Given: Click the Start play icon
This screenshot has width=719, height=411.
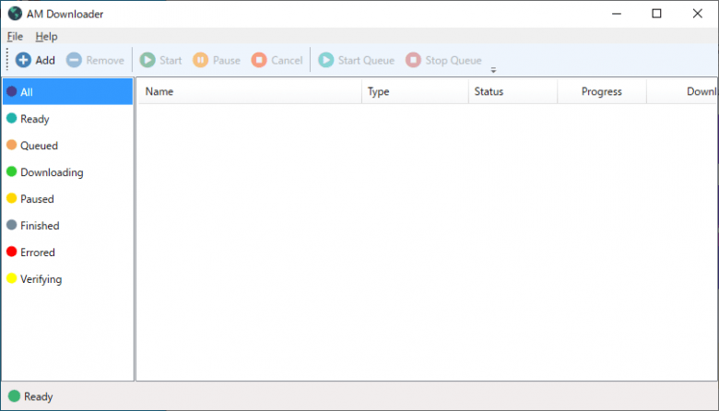Looking at the screenshot, I should pyautogui.click(x=147, y=60).
